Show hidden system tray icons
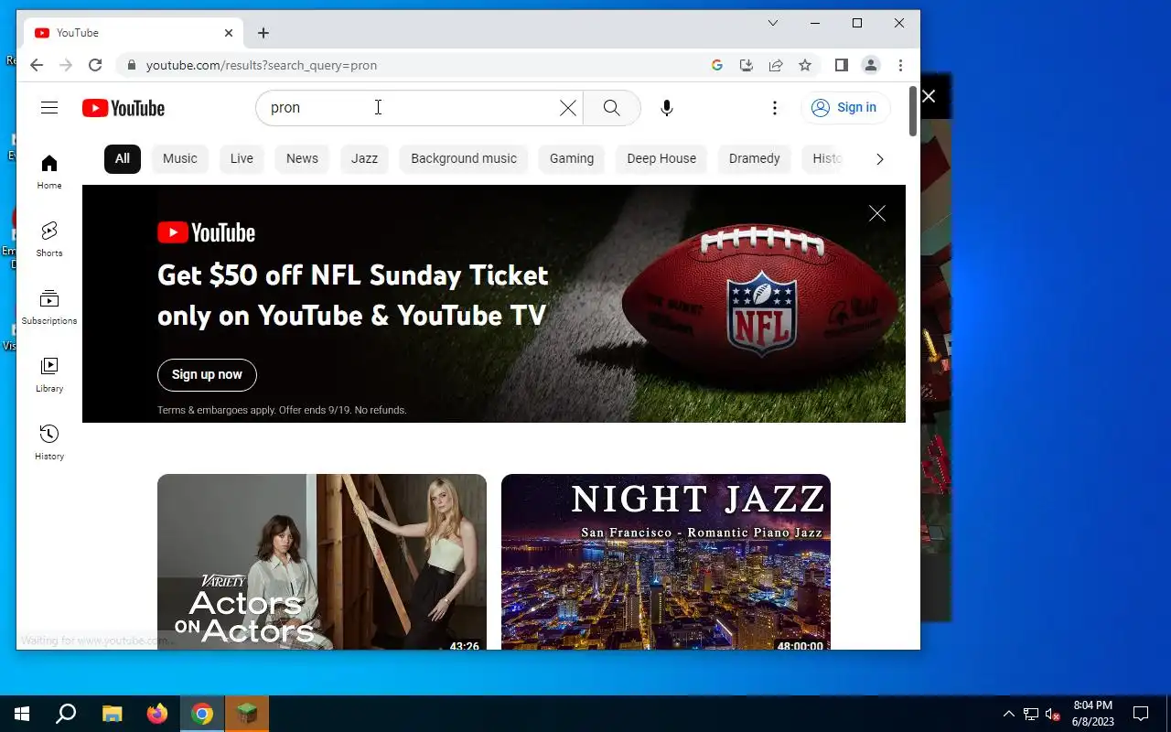The width and height of the screenshot is (1171, 732). (1009, 714)
